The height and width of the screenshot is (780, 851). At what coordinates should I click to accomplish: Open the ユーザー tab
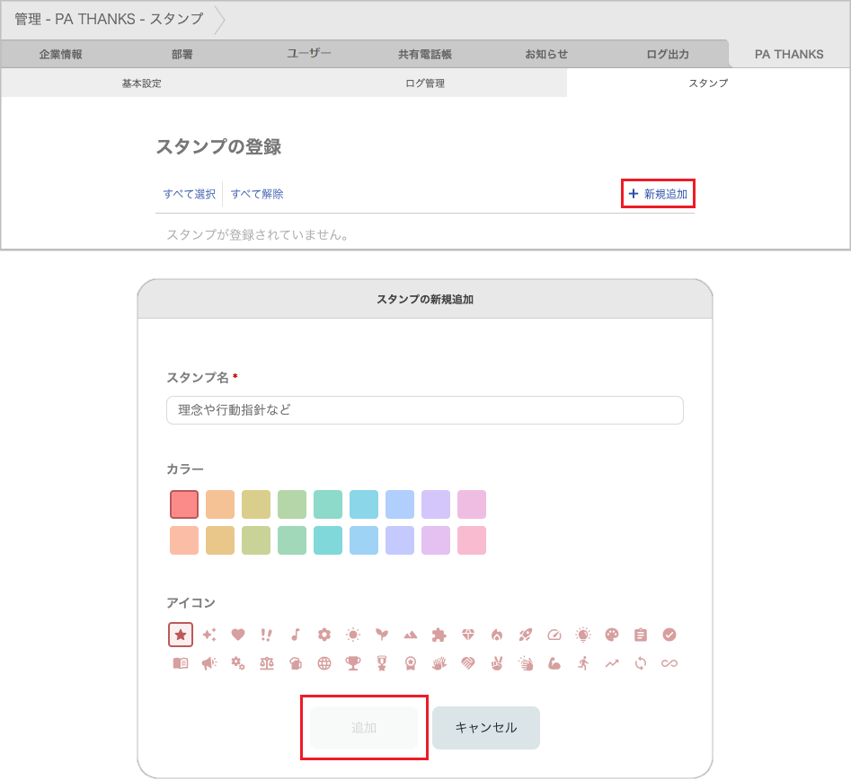(x=308, y=53)
